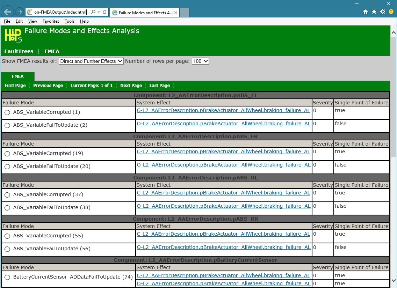Select BatteryCurrentSensor_ADDataFailToUpdate (74) radio button

7,278
